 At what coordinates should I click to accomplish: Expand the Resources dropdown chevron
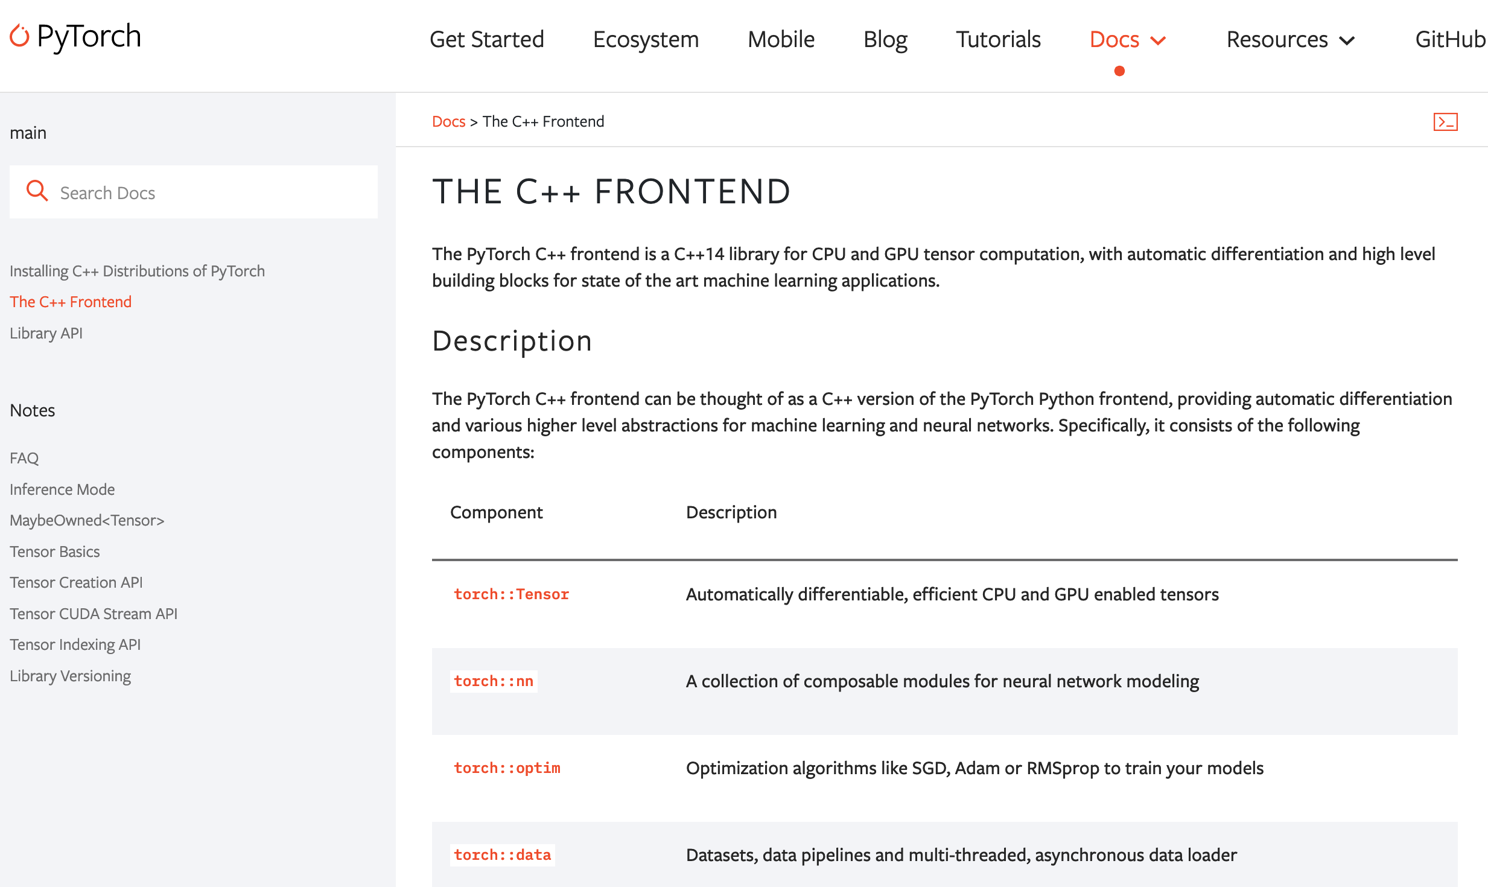click(x=1347, y=40)
